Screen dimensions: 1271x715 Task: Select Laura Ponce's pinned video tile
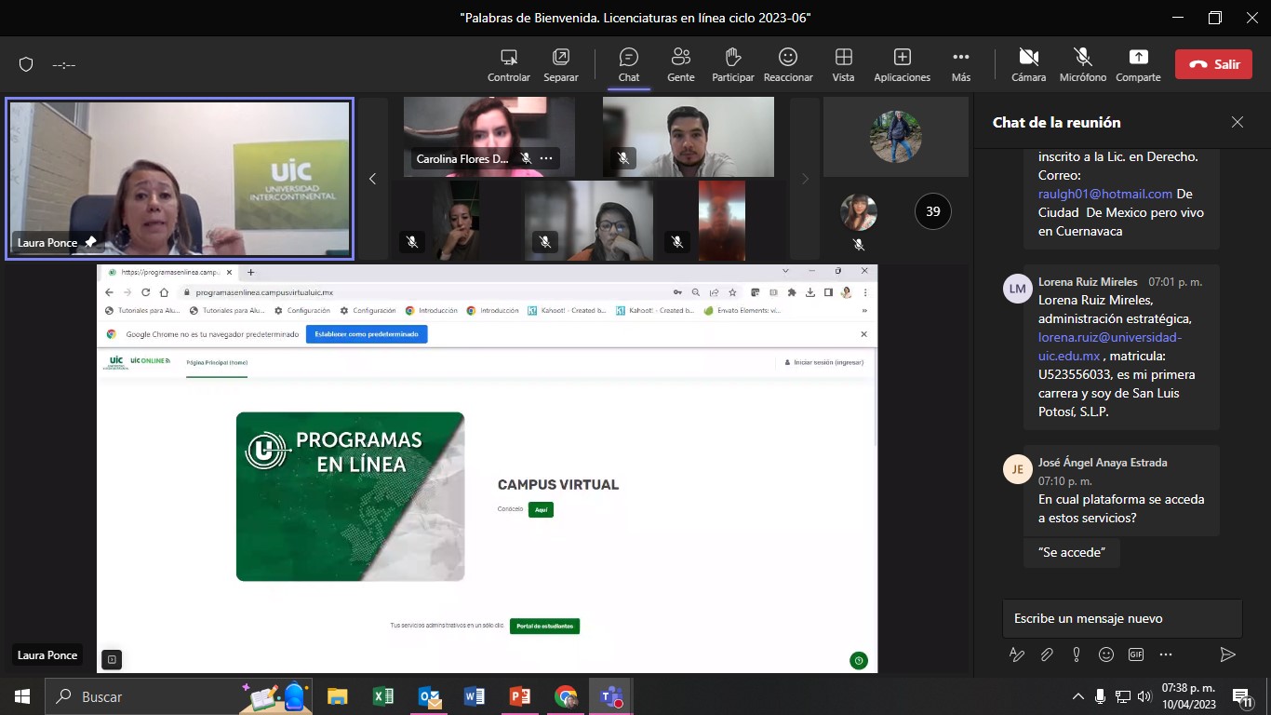(180, 179)
